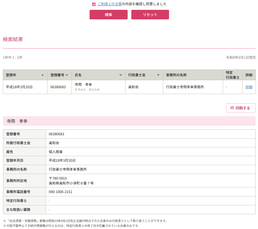Select name 寺岡 孝幸 in results row
The height and width of the screenshot is (229, 258).
tap(83, 85)
